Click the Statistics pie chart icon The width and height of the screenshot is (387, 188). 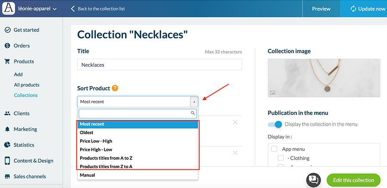point(7,145)
